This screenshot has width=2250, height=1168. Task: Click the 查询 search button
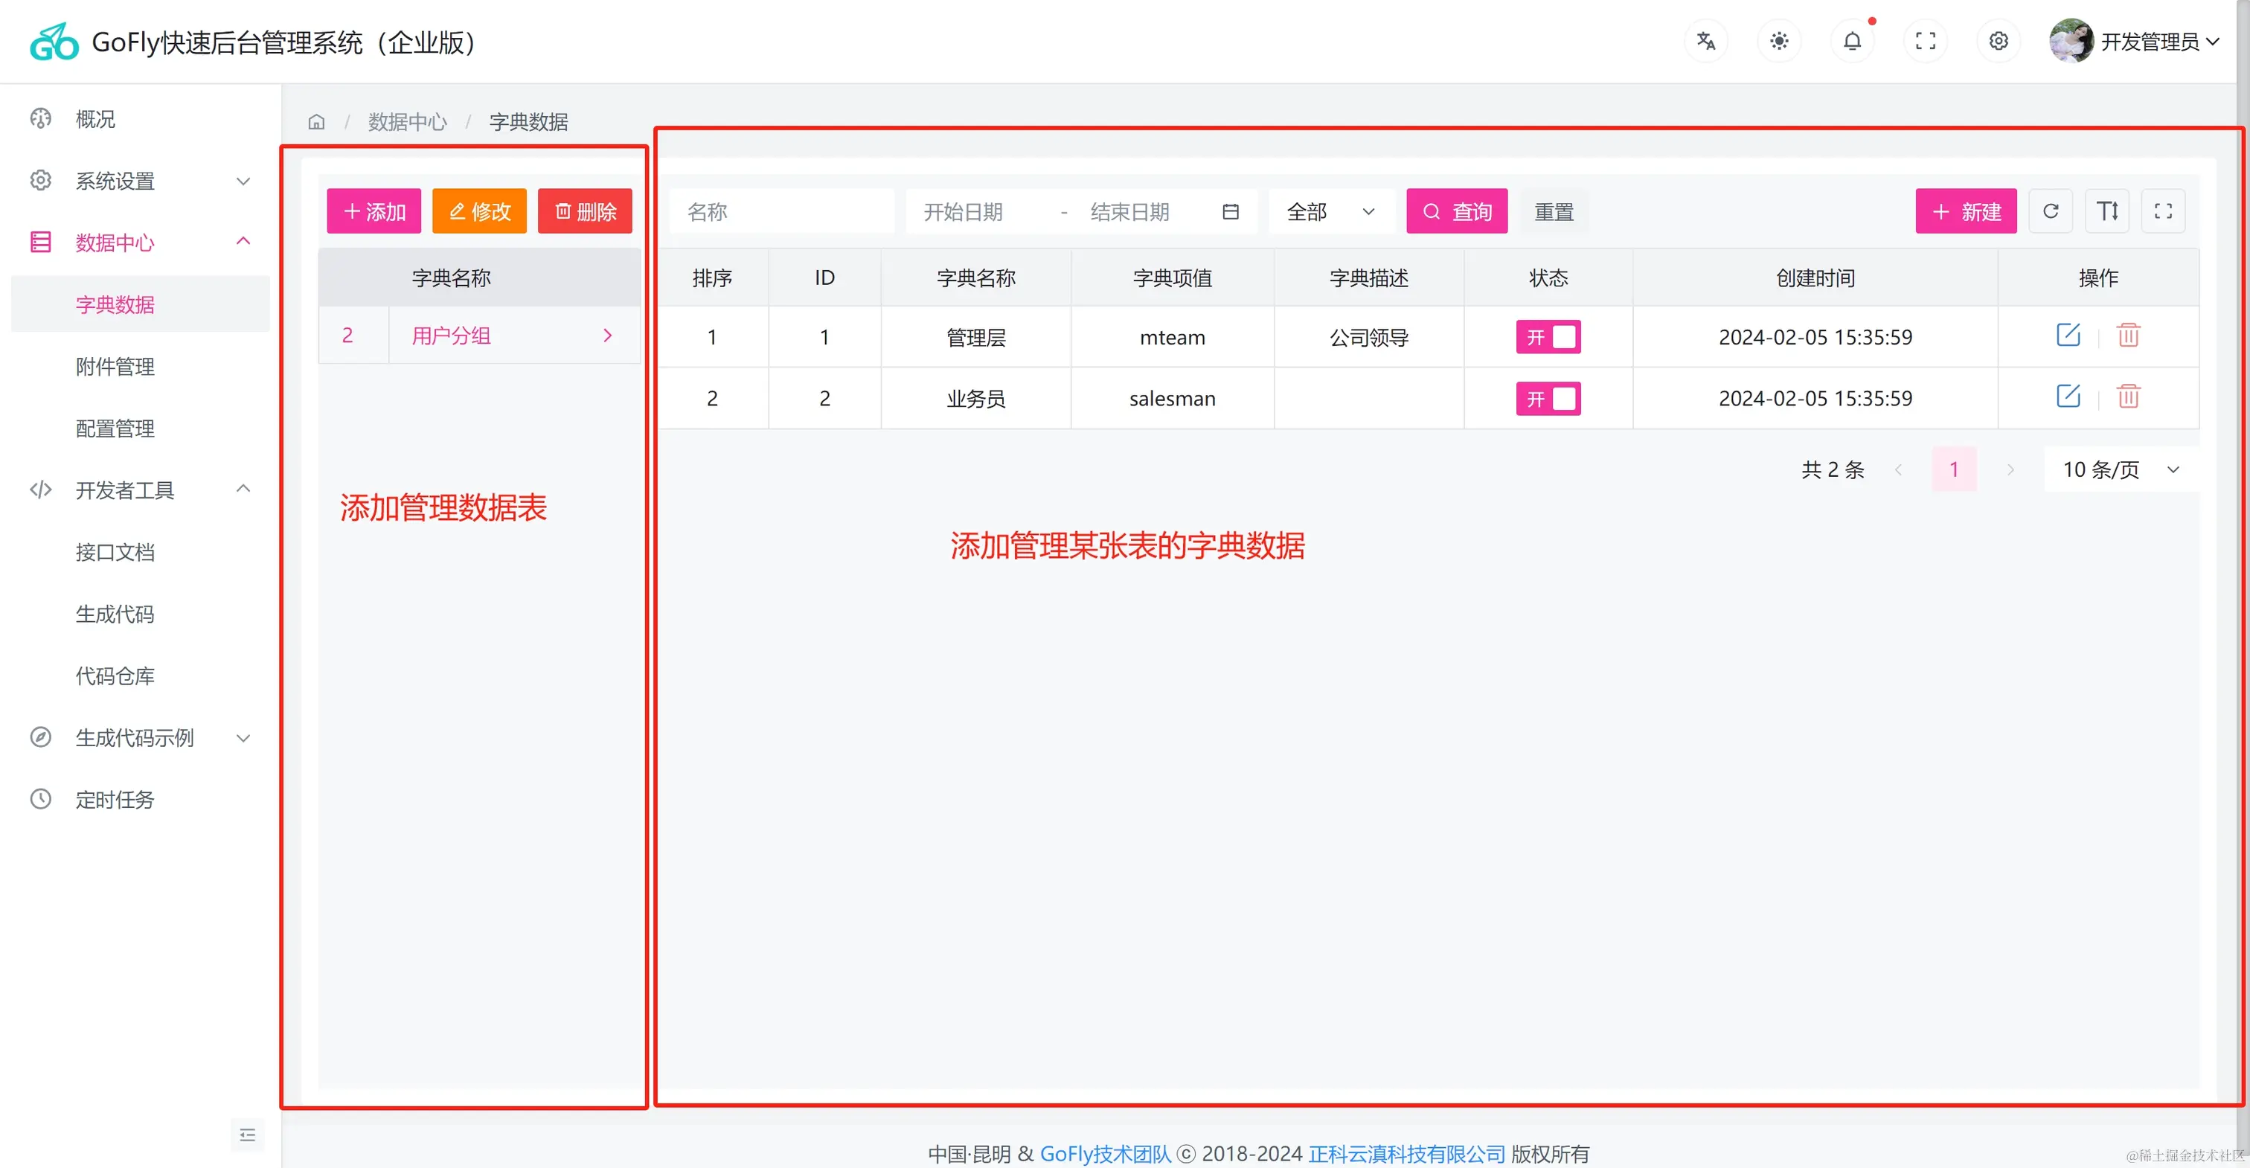coord(1456,211)
